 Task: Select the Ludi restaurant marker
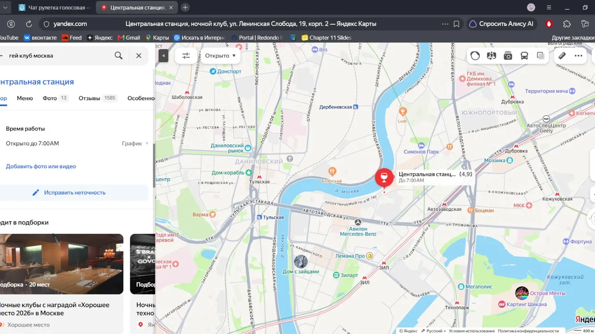point(403,111)
